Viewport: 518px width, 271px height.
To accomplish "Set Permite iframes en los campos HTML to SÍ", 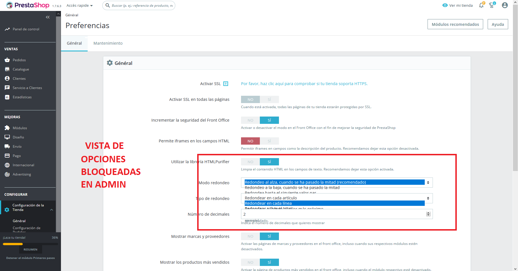I will (x=269, y=141).
